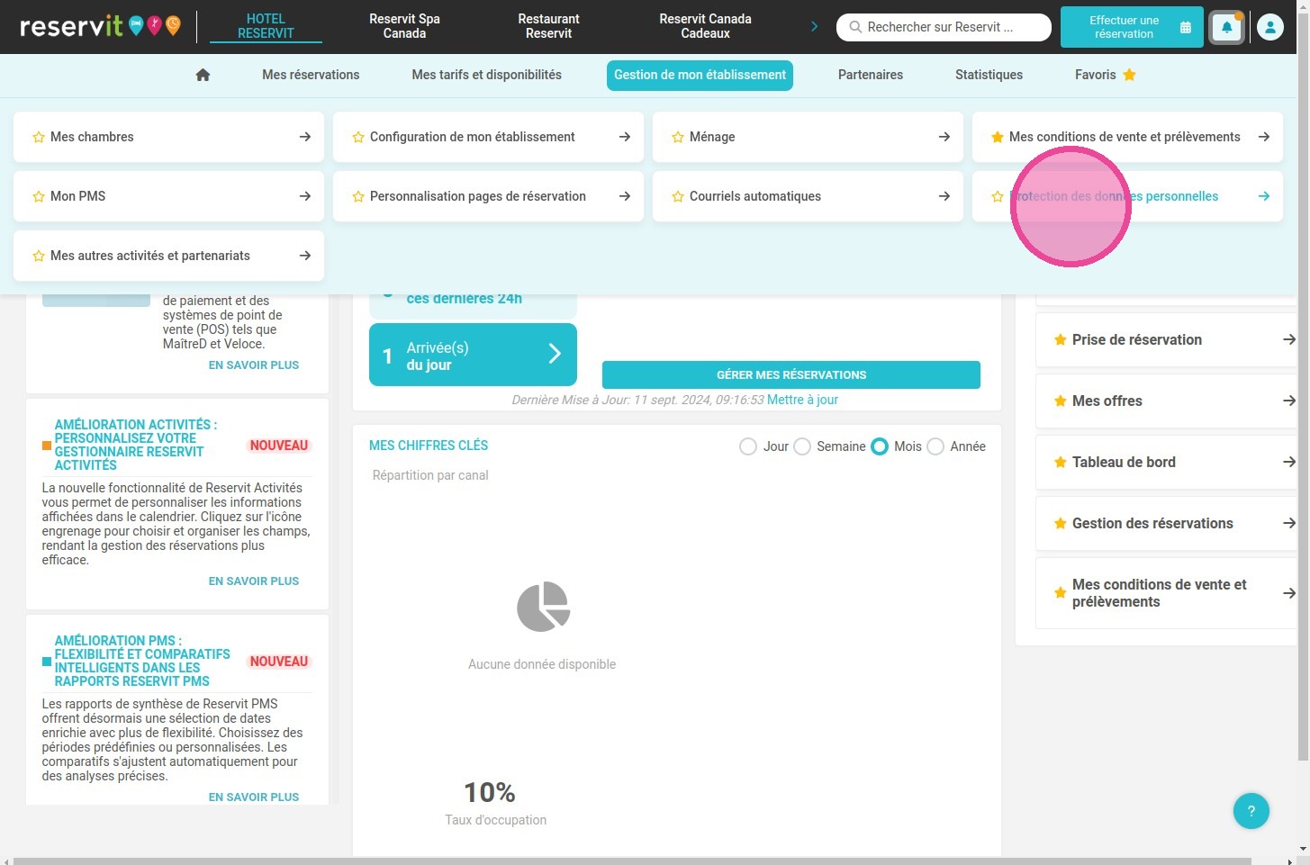The image size is (1310, 865).
Task: Click GÉRER MES RÉSERVATIONS button
Action: (x=791, y=374)
